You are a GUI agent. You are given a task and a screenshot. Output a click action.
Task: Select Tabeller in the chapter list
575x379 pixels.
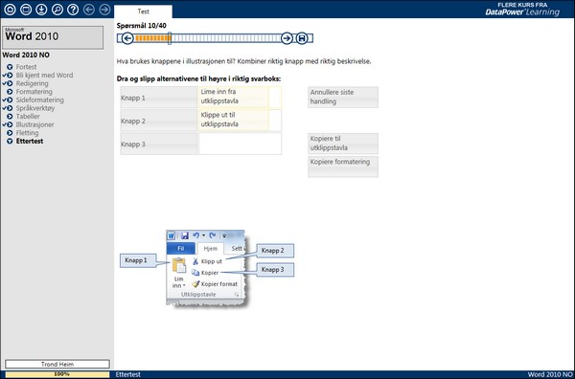click(x=28, y=117)
